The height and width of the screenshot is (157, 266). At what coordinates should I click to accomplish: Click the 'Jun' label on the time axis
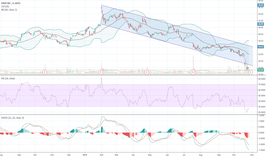(x=167, y=155)
